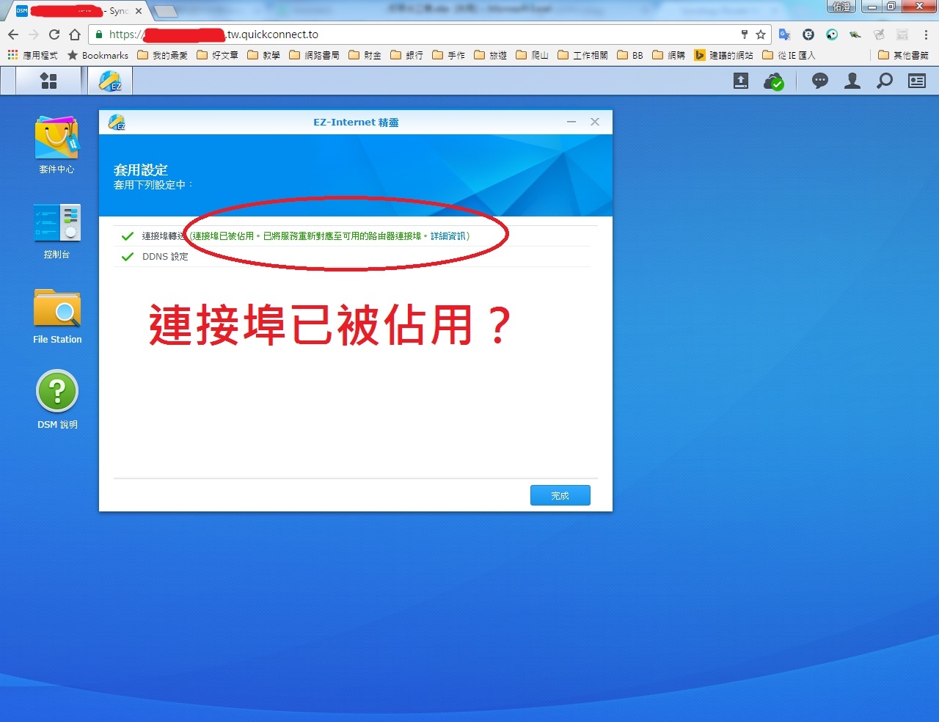The width and height of the screenshot is (939, 722).
Task: Open the DSM Main Menu icon
Action: (x=48, y=81)
